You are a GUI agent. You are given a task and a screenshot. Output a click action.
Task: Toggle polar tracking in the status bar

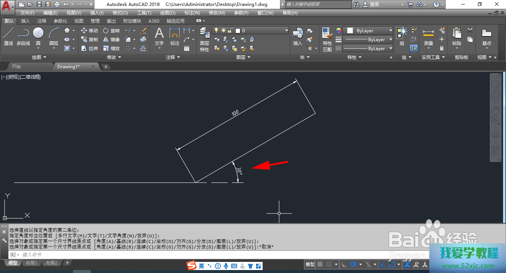point(353,264)
